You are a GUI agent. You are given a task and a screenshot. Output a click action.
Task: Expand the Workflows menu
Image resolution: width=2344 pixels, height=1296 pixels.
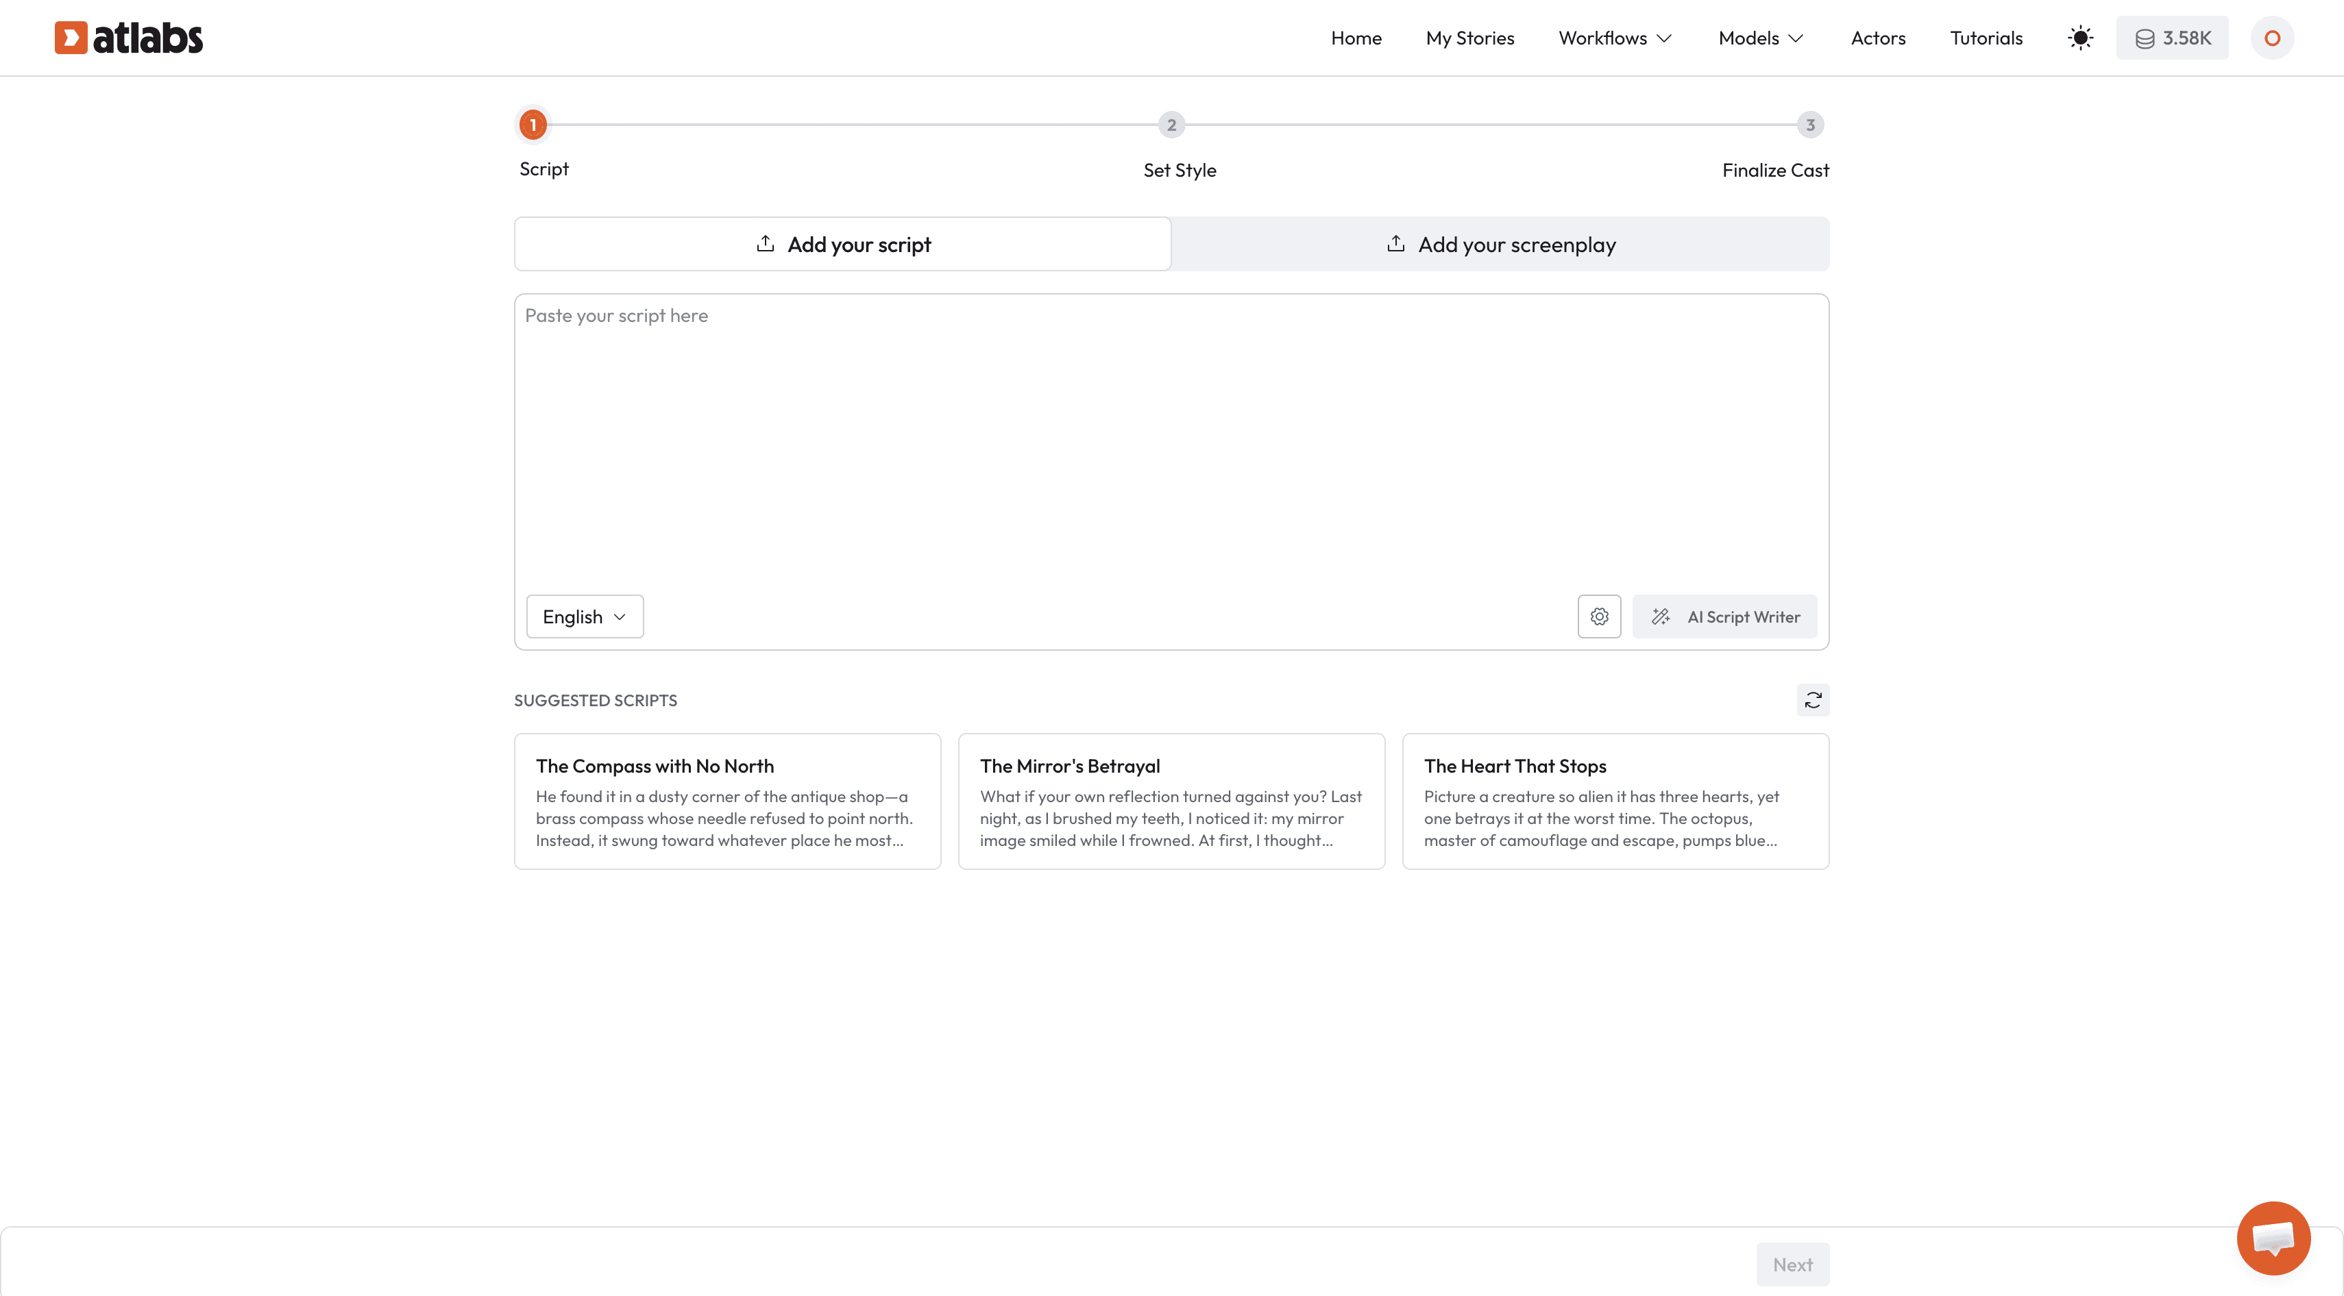point(1615,37)
